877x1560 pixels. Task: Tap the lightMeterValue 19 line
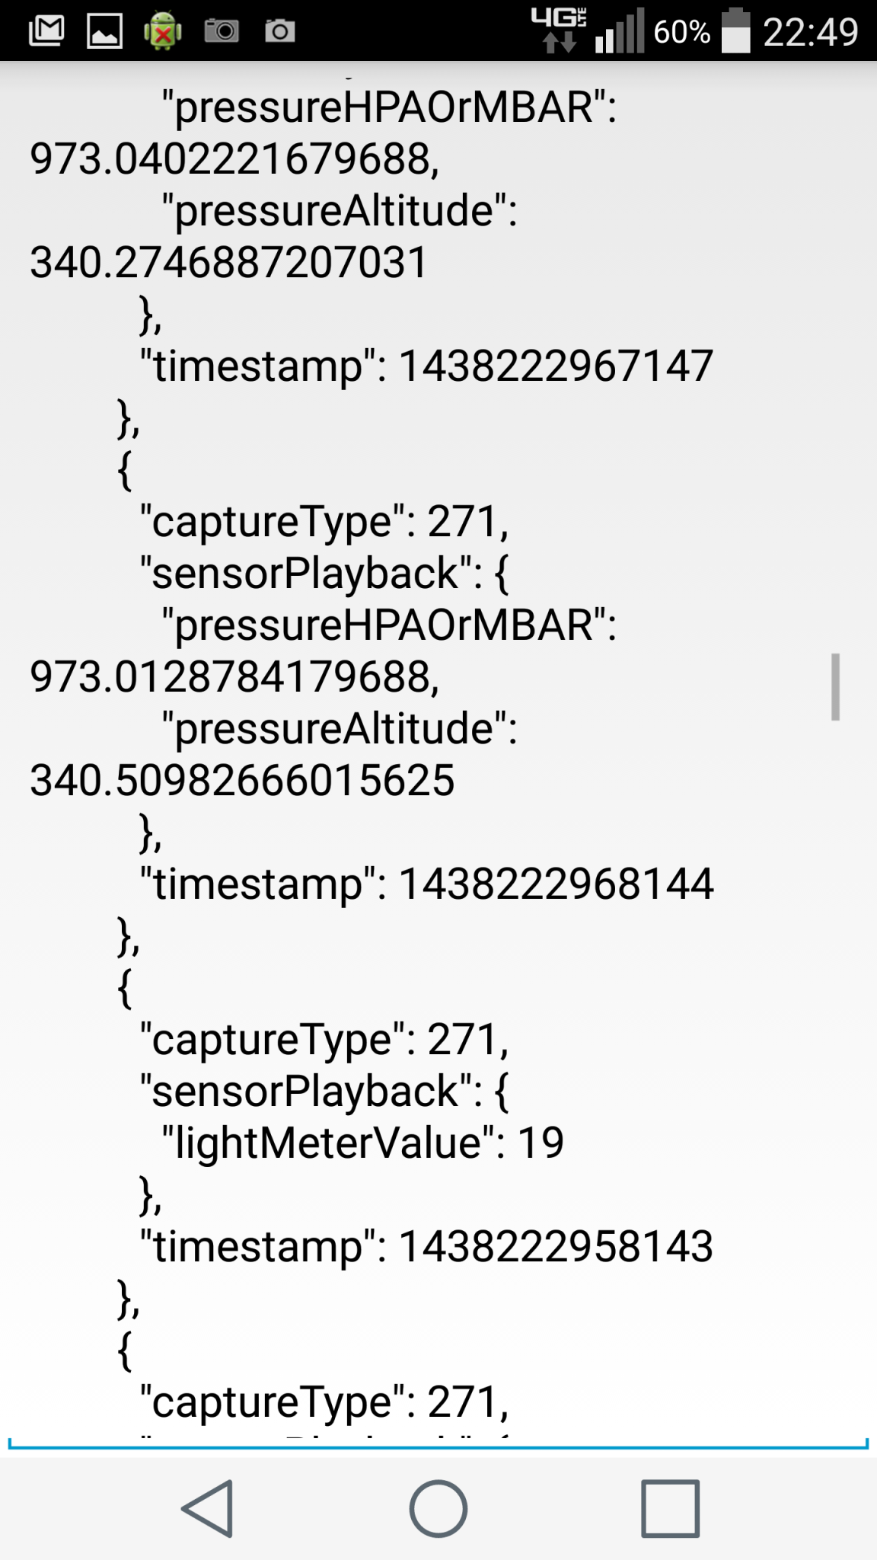[x=362, y=1143]
